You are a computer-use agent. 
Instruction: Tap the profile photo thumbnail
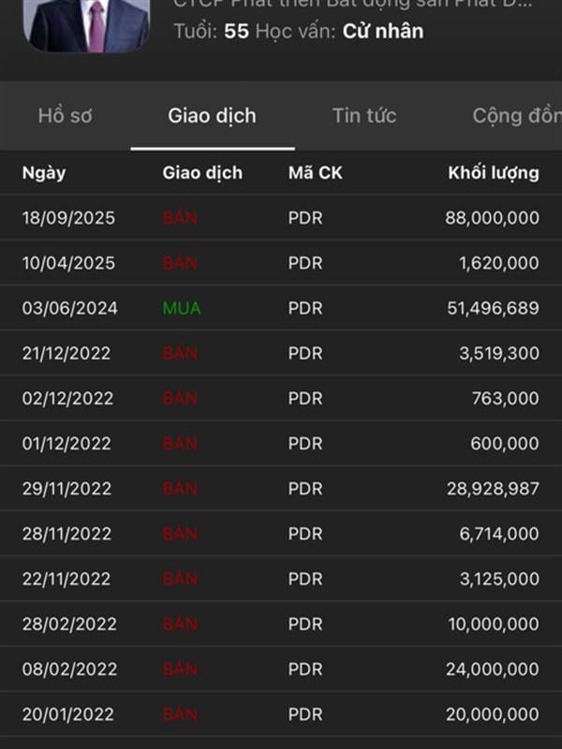click(89, 24)
